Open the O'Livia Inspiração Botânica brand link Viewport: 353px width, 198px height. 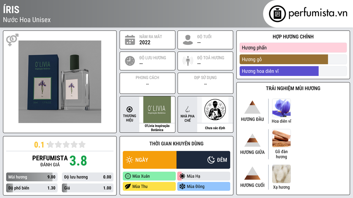[157, 114]
